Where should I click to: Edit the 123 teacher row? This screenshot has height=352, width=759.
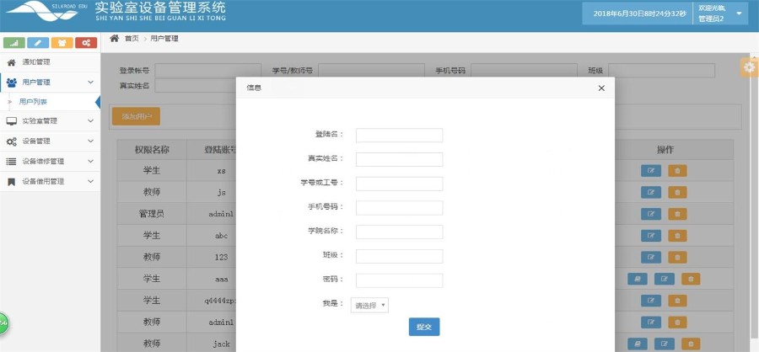[x=650, y=257]
